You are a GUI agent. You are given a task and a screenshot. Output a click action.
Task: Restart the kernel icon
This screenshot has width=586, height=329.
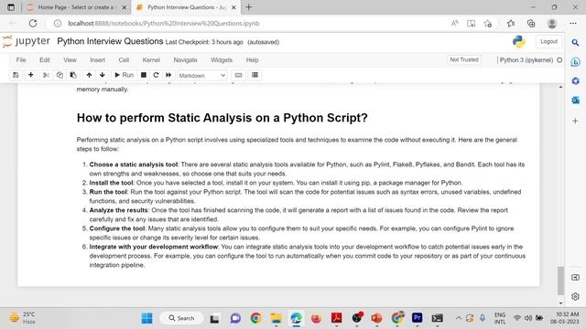156,75
